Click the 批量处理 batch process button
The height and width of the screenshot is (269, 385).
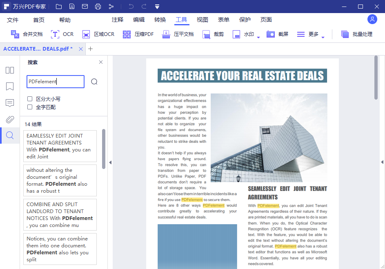point(357,34)
